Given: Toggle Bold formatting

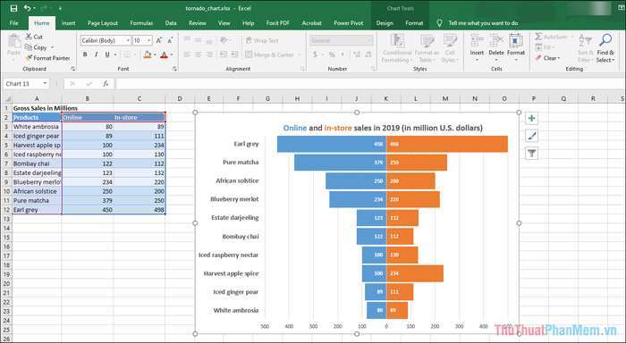Looking at the screenshot, I should point(85,54).
